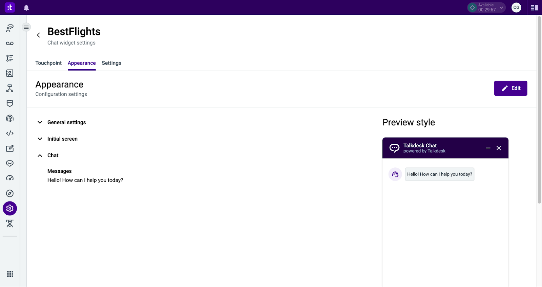542x287 pixels.
Task: Click the fingerprint identity icon
Action: (10, 118)
